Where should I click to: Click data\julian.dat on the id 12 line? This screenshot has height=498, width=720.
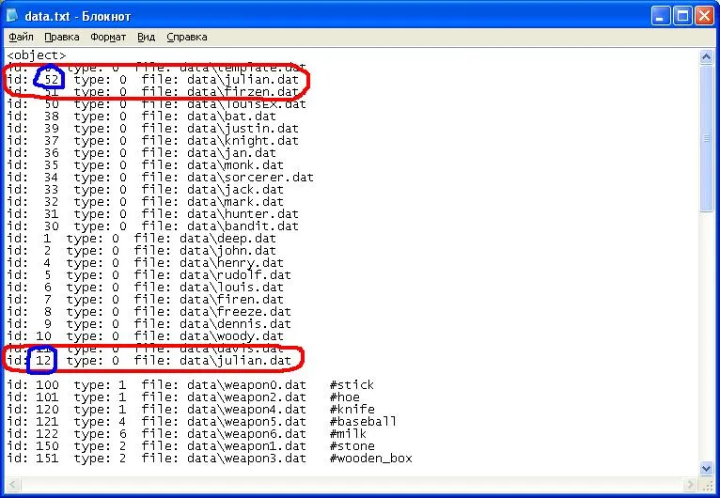click(235, 361)
